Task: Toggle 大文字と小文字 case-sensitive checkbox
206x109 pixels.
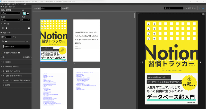Action: pyautogui.click(x=184, y=8)
